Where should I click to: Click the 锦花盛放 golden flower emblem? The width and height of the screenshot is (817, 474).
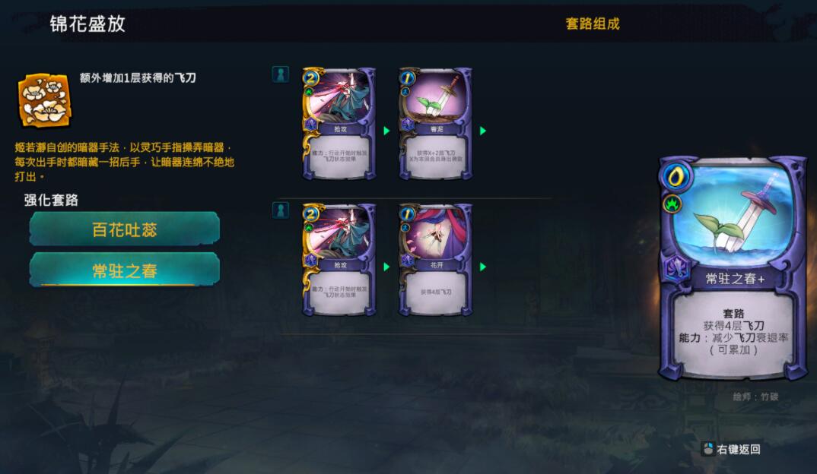pyautogui.click(x=44, y=100)
